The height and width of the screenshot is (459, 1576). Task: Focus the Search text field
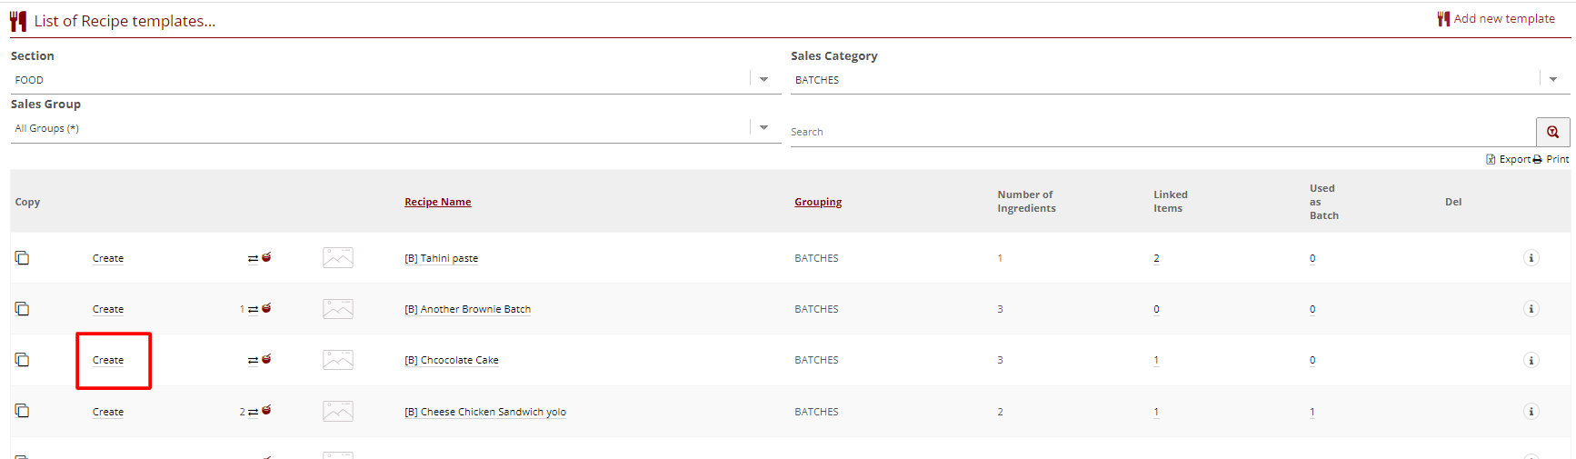point(1154,133)
